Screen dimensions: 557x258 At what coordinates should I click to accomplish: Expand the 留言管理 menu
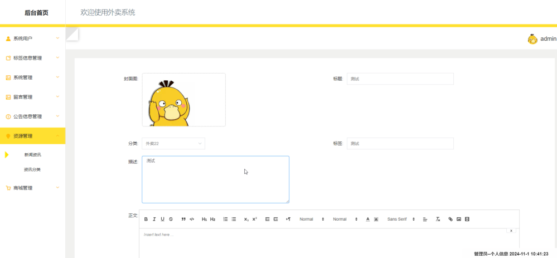point(33,98)
